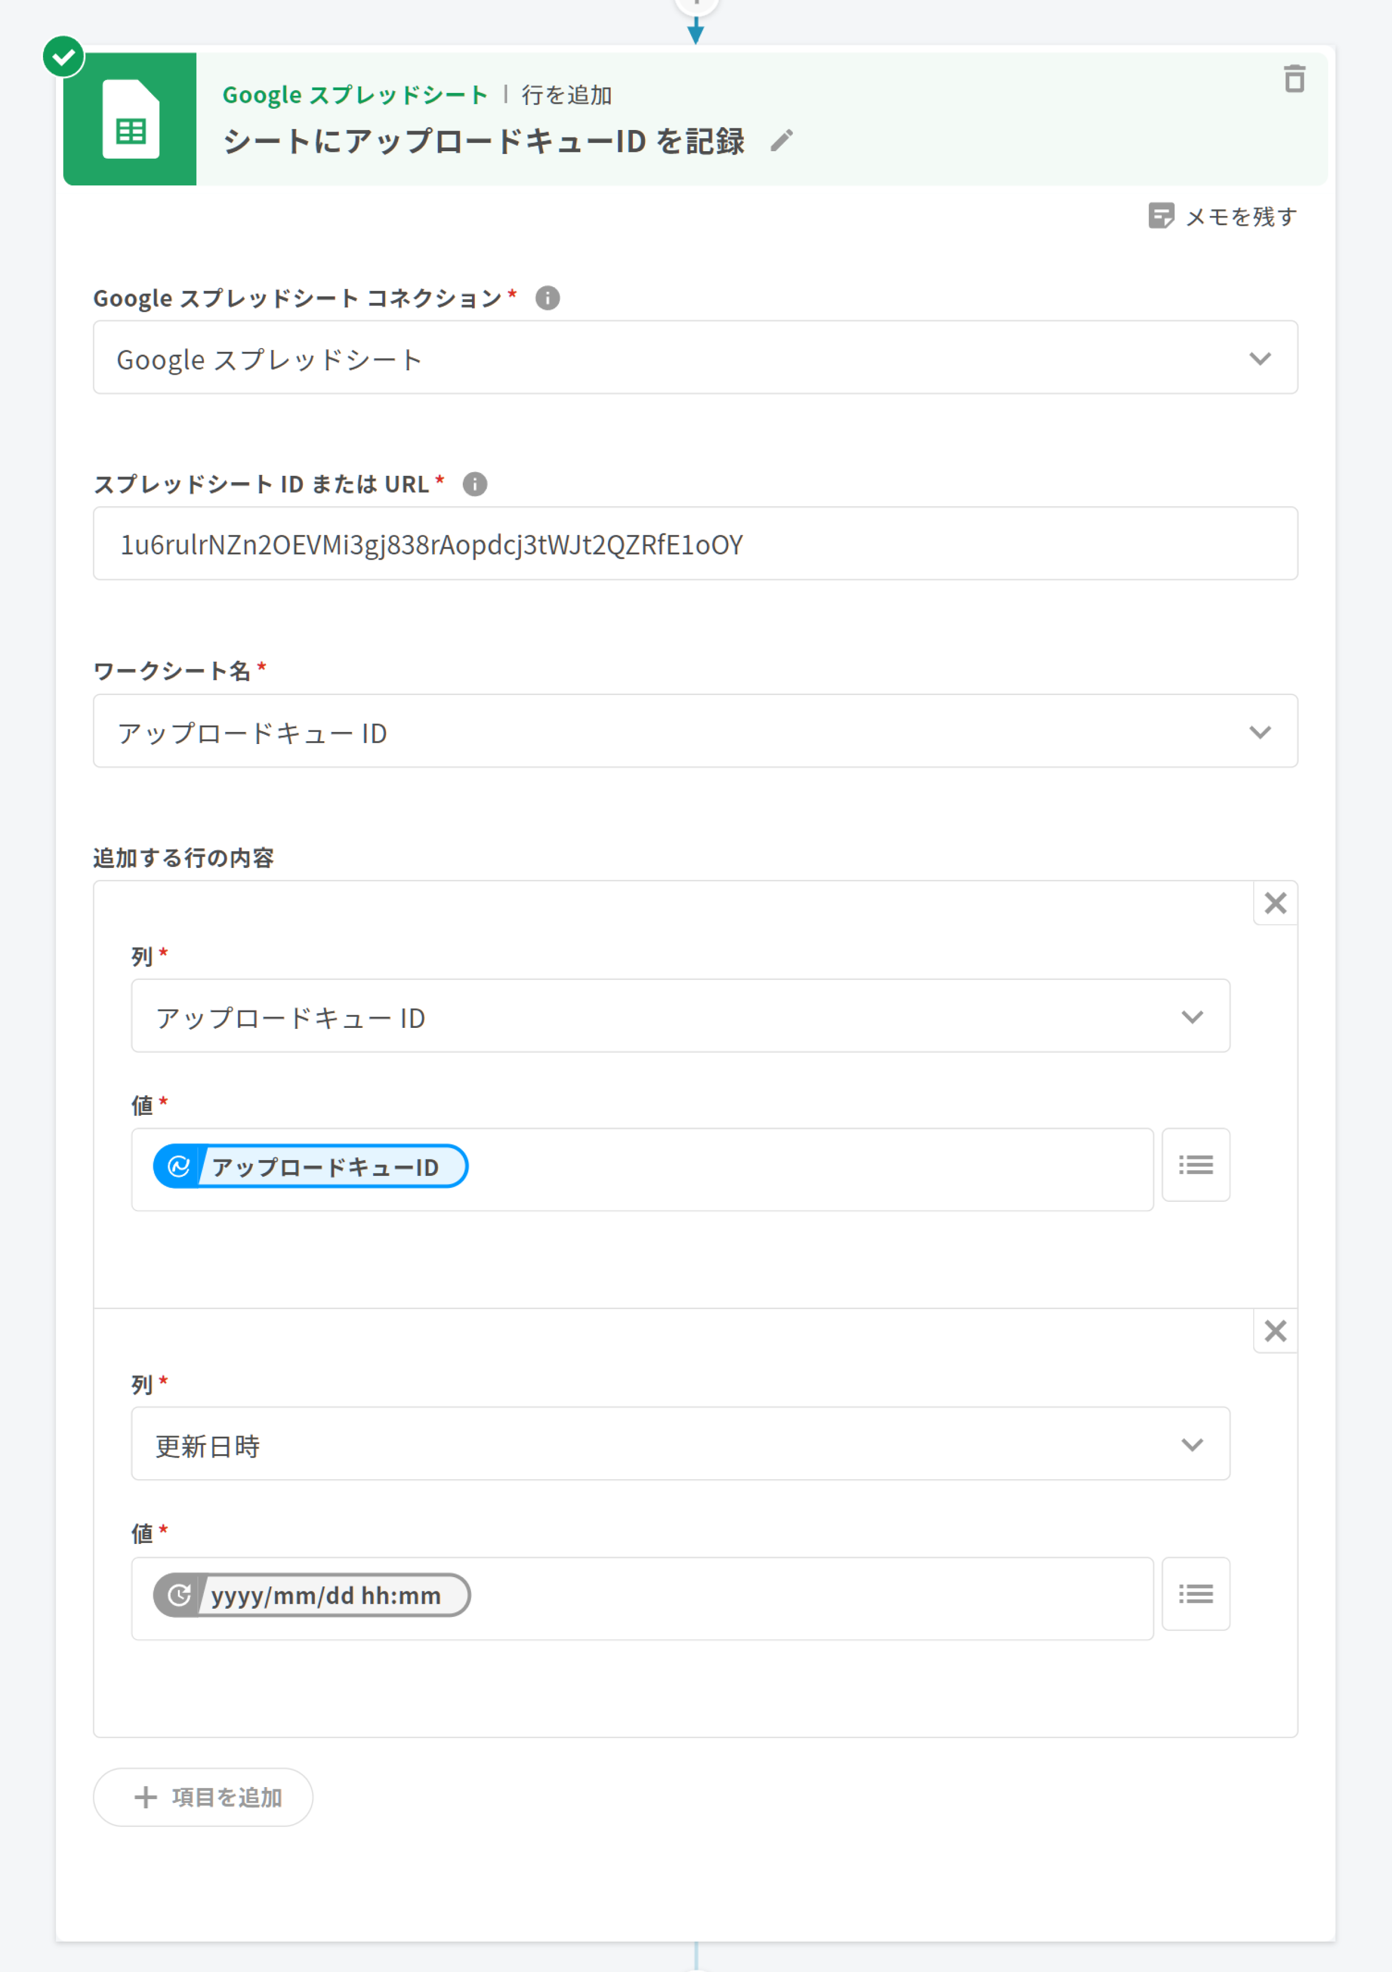Open data picker for date value field
This screenshot has height=1972, width=1392.
[1195, 1594]
